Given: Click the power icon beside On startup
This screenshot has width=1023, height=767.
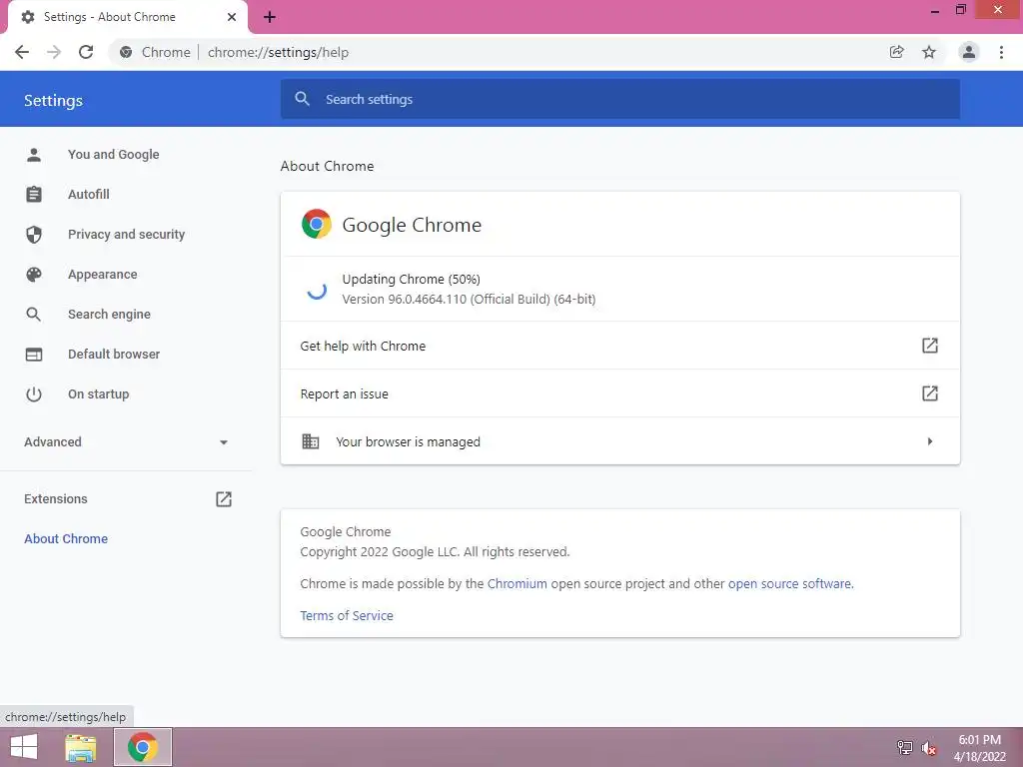Looking at the screenshot, I should (34, 393).
